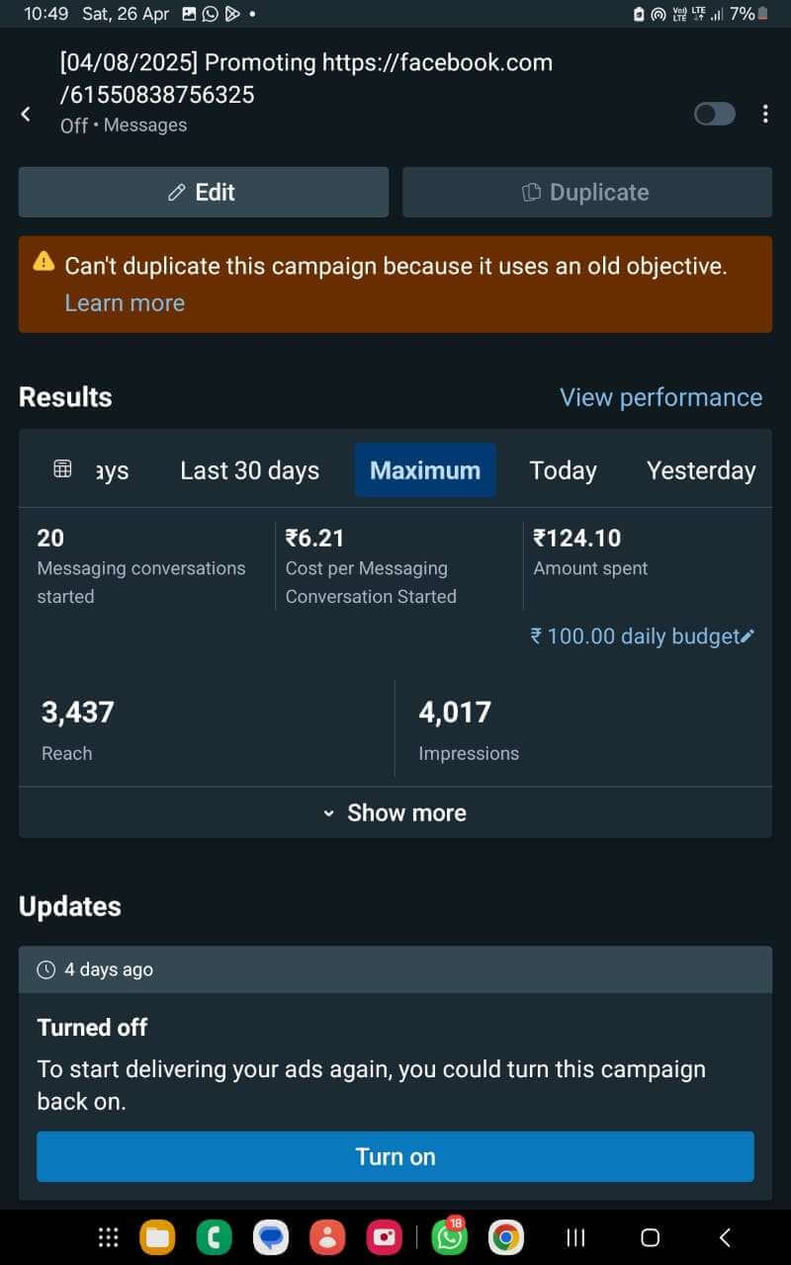This screenshot has height=1265, width=791.
Task: Open WhatsApp from the bottom dock
Action: [x=450, y=1237]
